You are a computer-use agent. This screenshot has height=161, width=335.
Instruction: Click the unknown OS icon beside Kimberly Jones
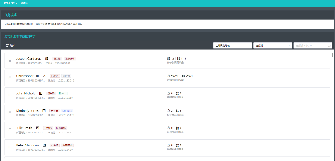(x=44, y=111)
